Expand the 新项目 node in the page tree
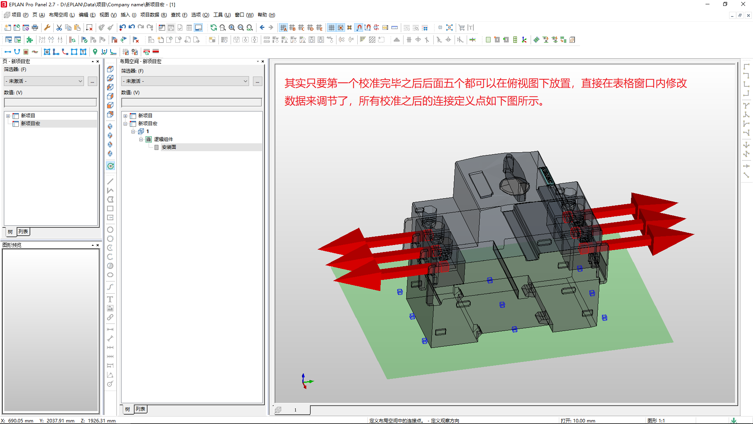The width and height of the screenshot is (753, 424). (8, 115)
